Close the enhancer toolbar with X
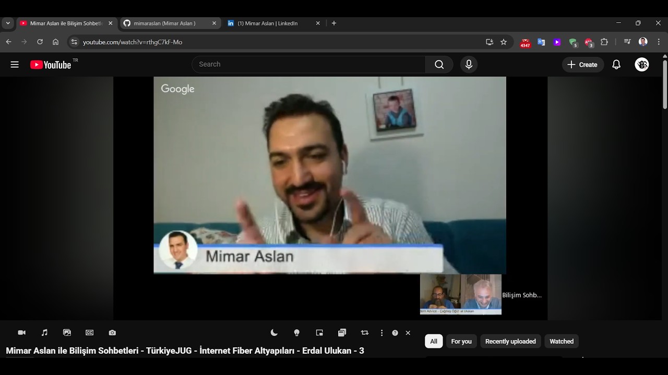The image size is (668, 375). pos(408,333)
